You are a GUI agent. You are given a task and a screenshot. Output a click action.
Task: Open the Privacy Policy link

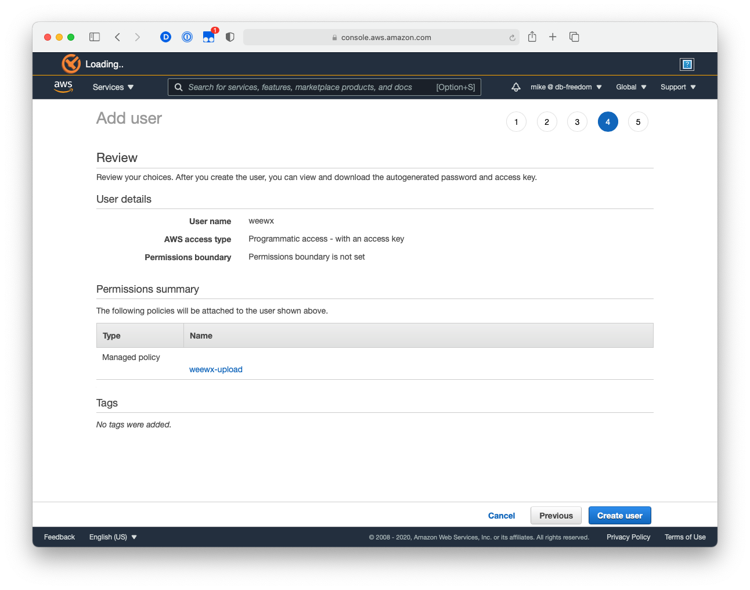click(x=628, y=537)
